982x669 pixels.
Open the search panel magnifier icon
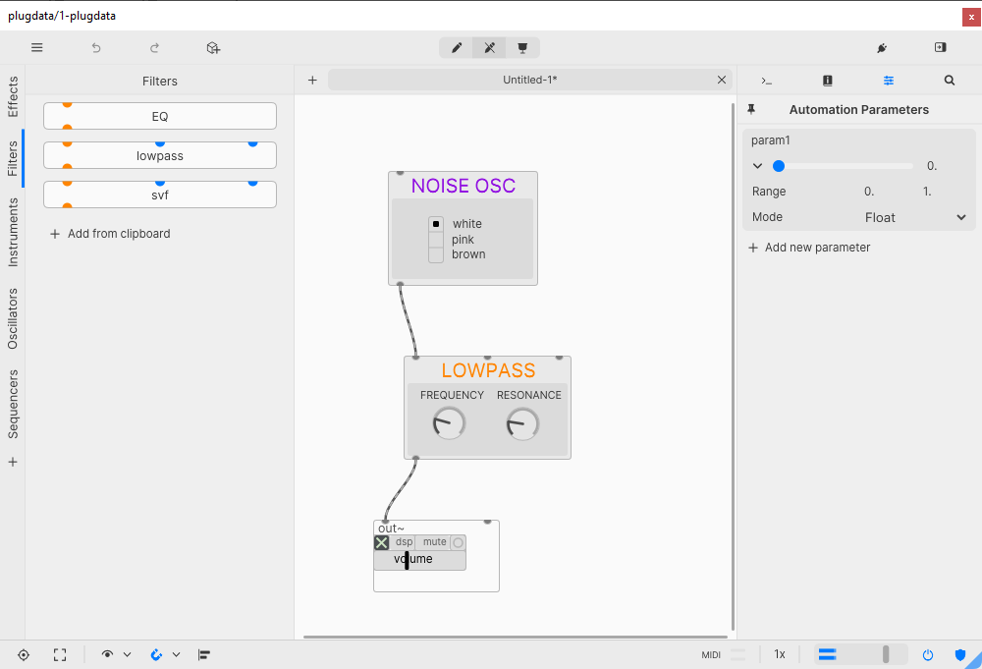pyautogui.click(x=950, y=81)
